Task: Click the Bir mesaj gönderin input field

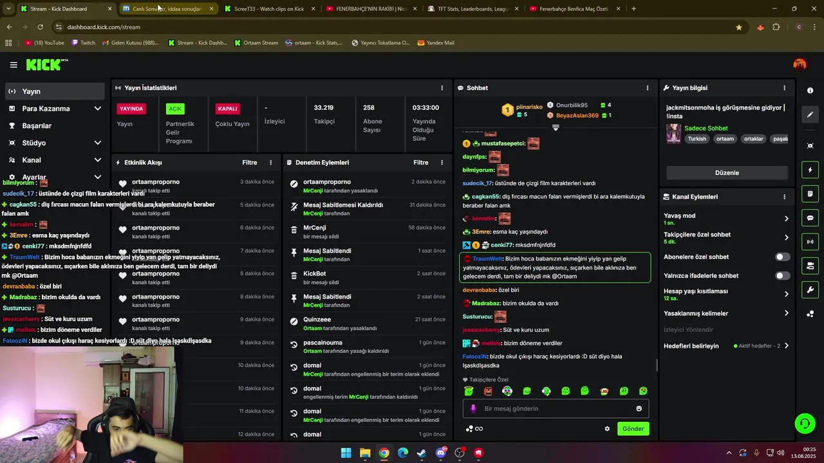Action: coord(556,408)
